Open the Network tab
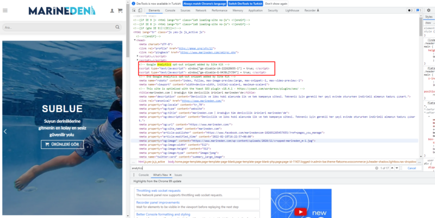Image resolution: width=435 pixels, height=218 pixels. pos(201,10)
